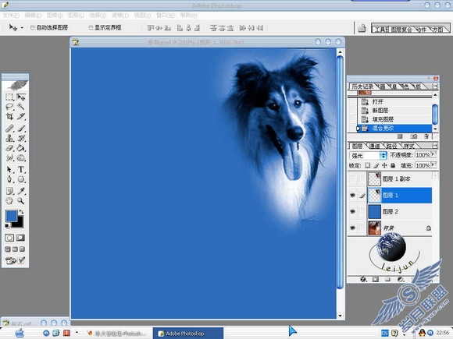The height and width of the screenshot is (339, 453).
Task: Open the tool preset picker arrow
Action: point(22,28)
